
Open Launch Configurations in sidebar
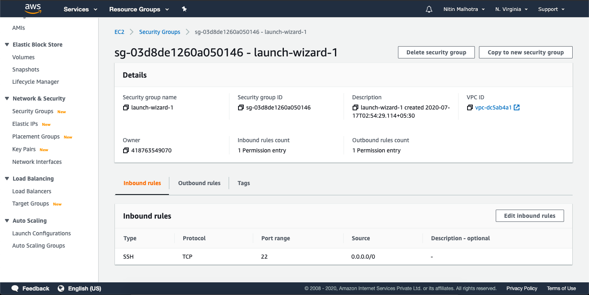pos(41,233)
